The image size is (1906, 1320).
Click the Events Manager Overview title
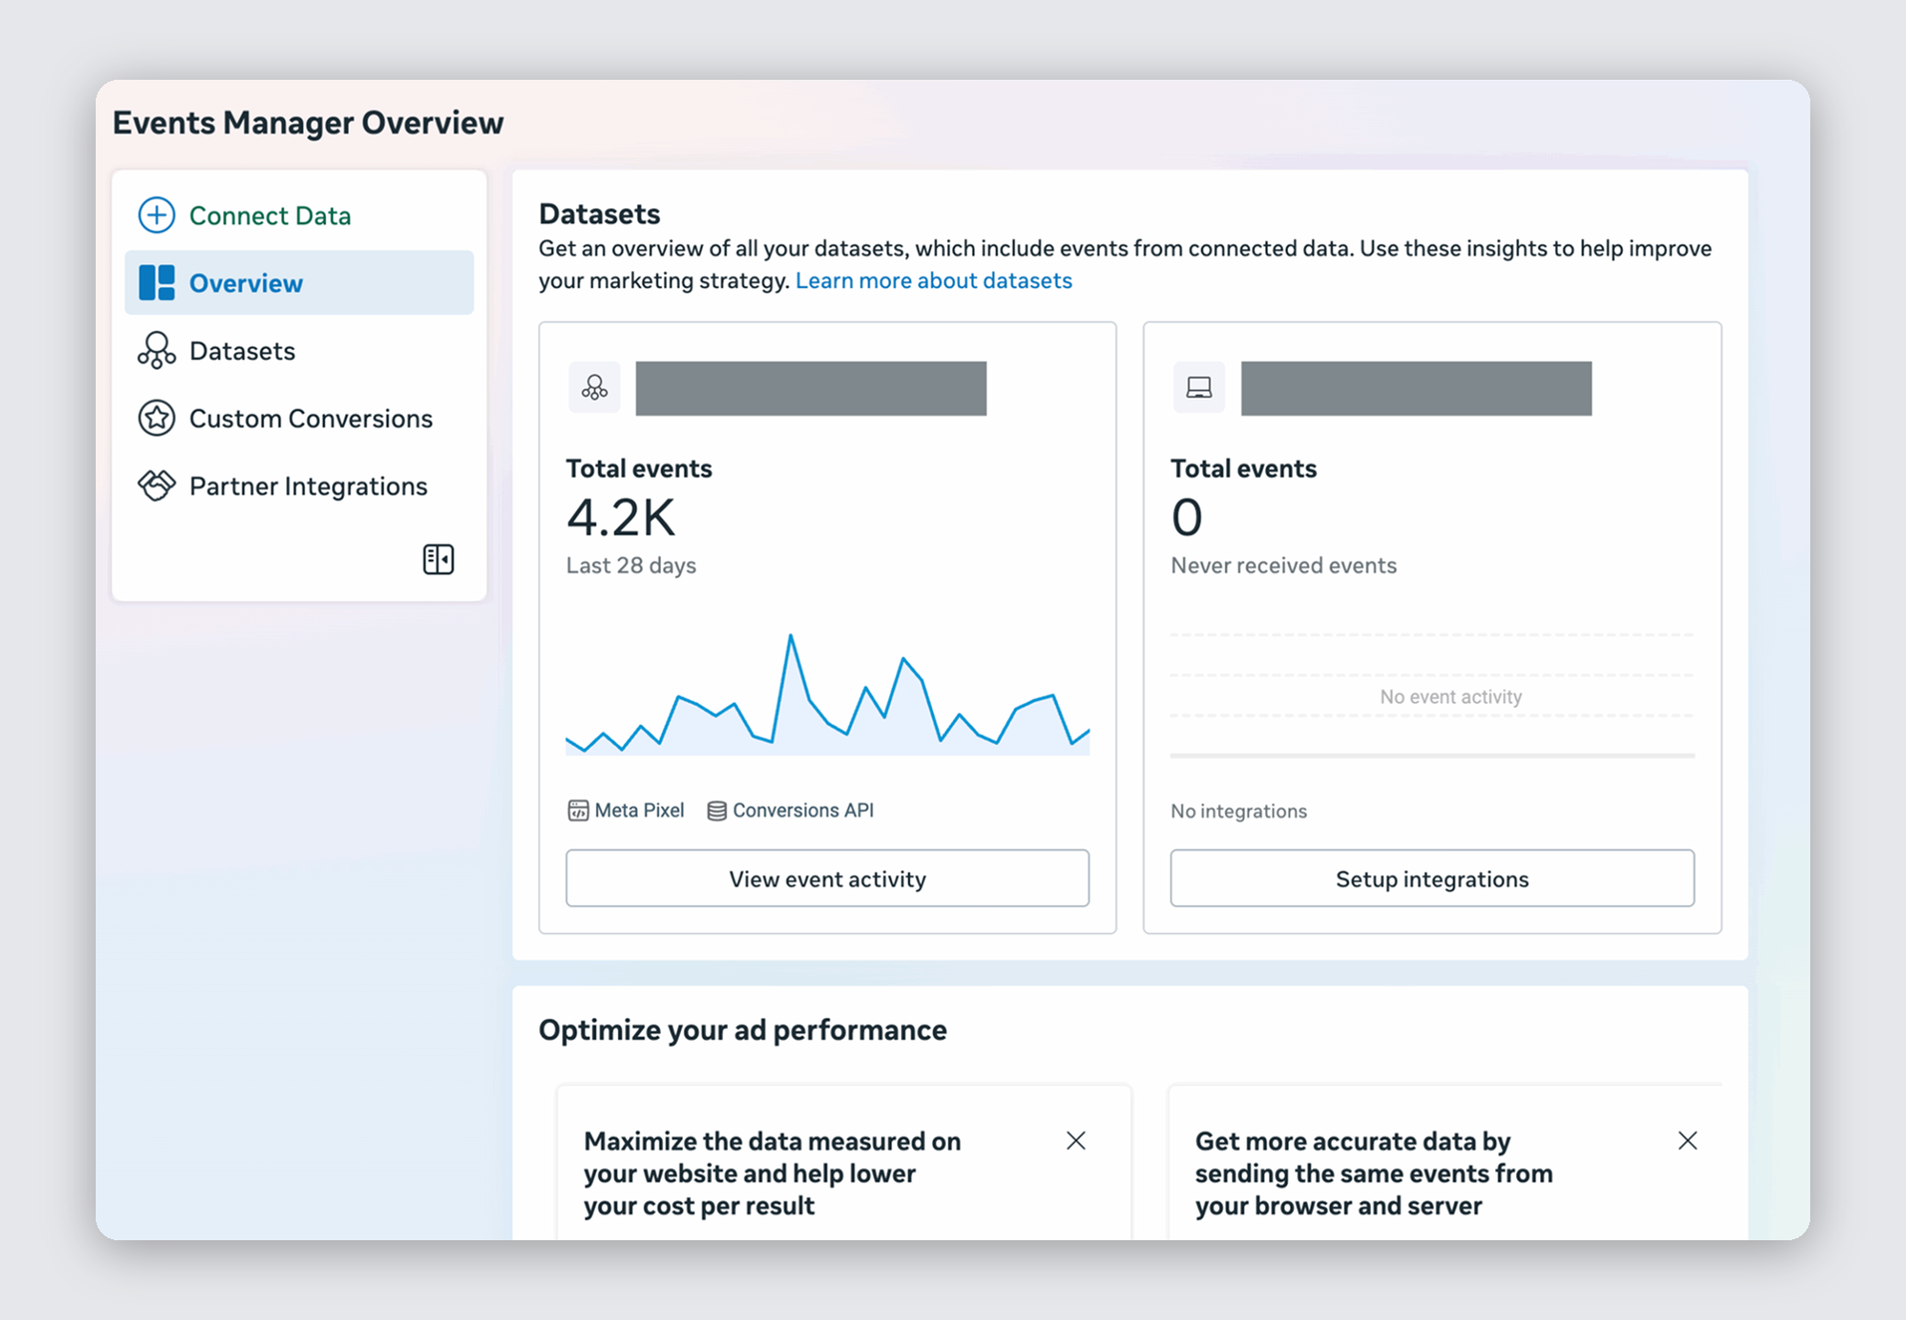pos(308,123)
